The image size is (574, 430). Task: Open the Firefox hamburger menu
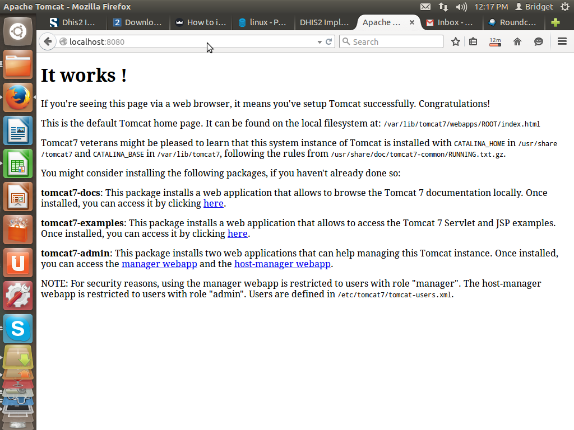click(562, 41)
